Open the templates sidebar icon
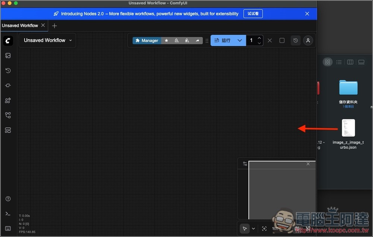The image size is (373, 237). pyautogui.click(x=8, y=130)
